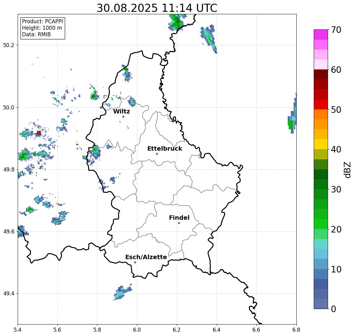The image size is (355, 336).
Task: Click the colorbar tick label 60
Action: click(336, 70)
